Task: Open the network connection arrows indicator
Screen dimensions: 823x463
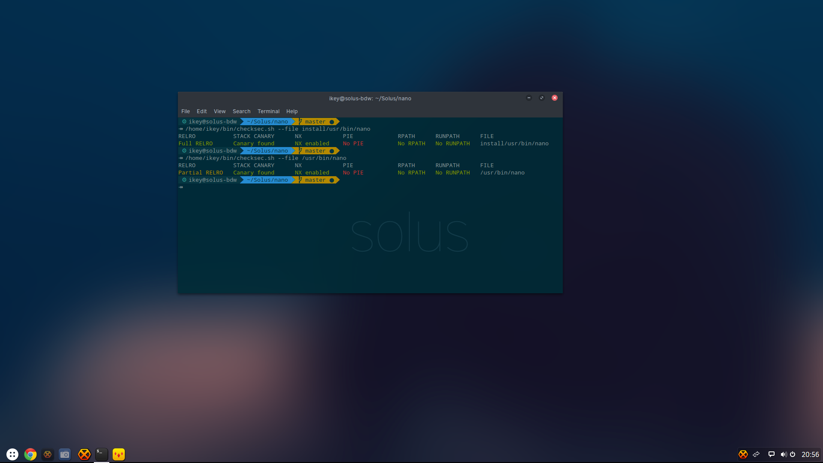Action: coord(757,454)
